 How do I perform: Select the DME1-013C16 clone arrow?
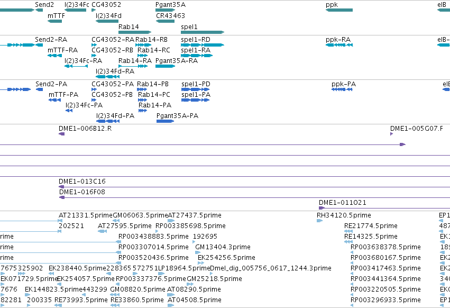tap(61, 187)
